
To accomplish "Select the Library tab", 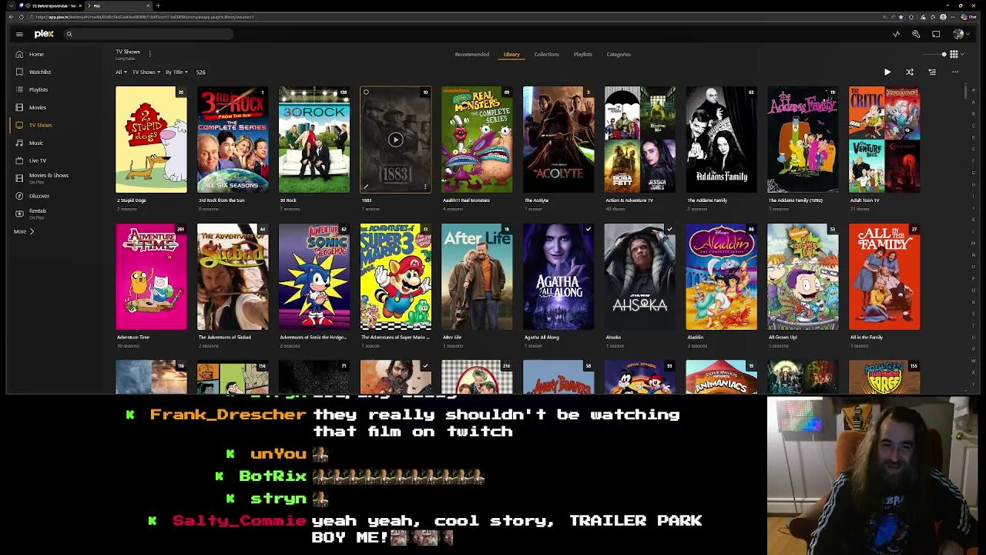I will (x=511, y=55).
